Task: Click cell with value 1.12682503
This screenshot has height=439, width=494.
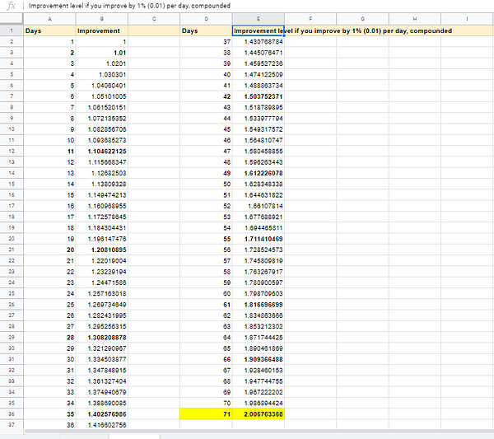Action: point(102,173)
